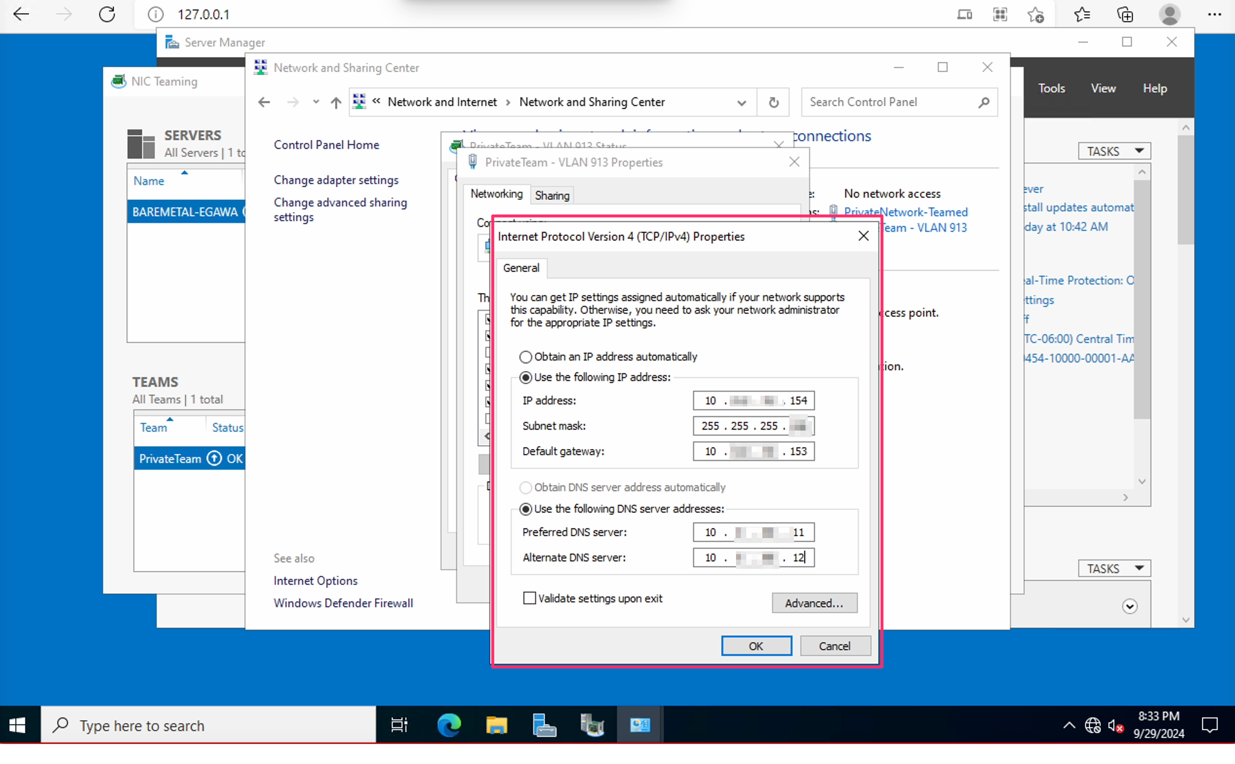Click the browser reload icon

pos(107,14)
